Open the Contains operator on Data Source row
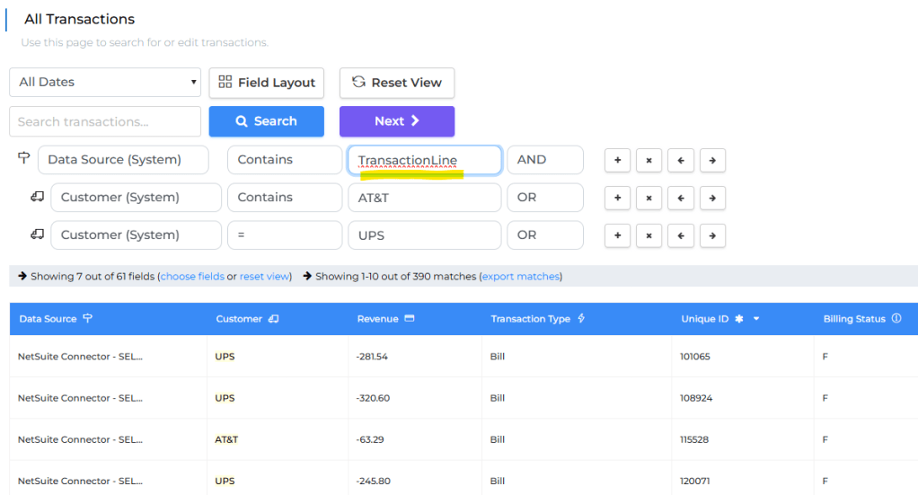This screenshot has height=495, width=918. pyautogui.click(x=284, y=160)
